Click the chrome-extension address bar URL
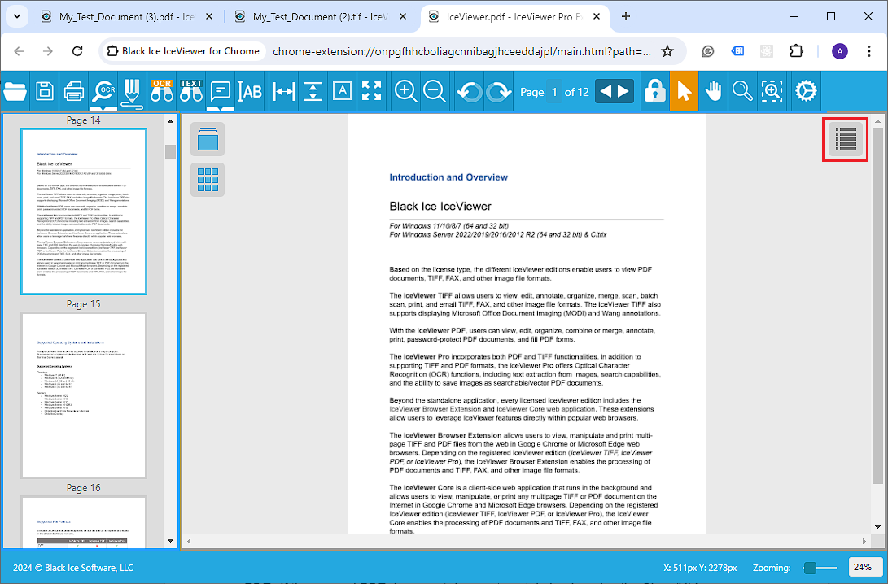Viewport: 888px width, 584px height. point(461,51)
